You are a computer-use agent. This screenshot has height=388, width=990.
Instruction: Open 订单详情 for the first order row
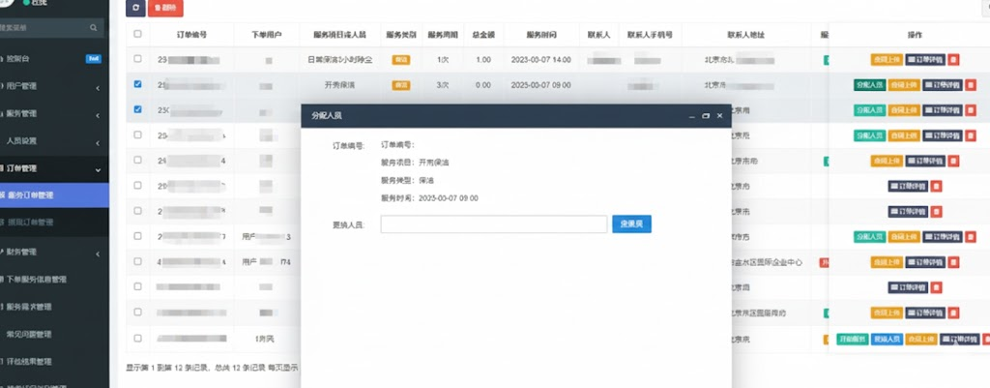pos(925,59)
